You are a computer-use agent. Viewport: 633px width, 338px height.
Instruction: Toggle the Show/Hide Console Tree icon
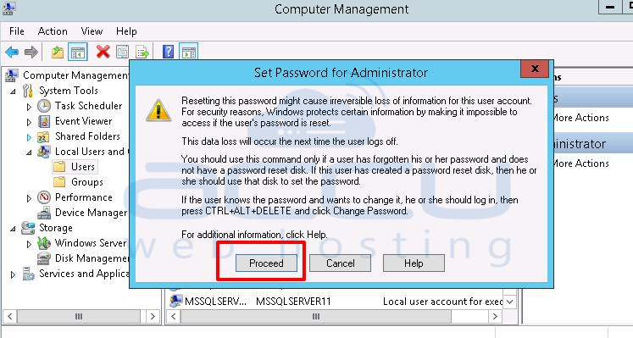coord(77,52)
